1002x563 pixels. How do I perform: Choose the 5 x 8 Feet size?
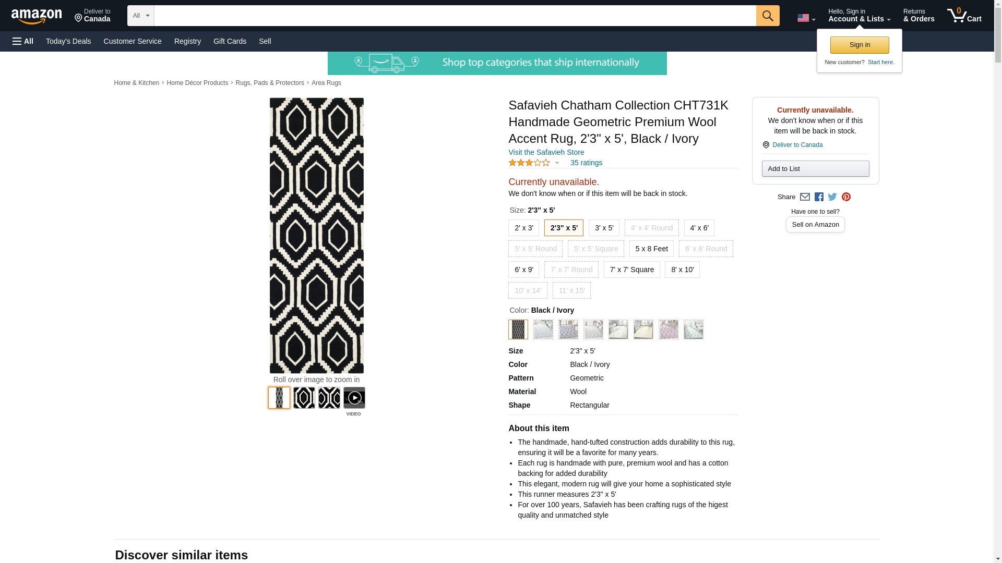click(x=651, y=249)
